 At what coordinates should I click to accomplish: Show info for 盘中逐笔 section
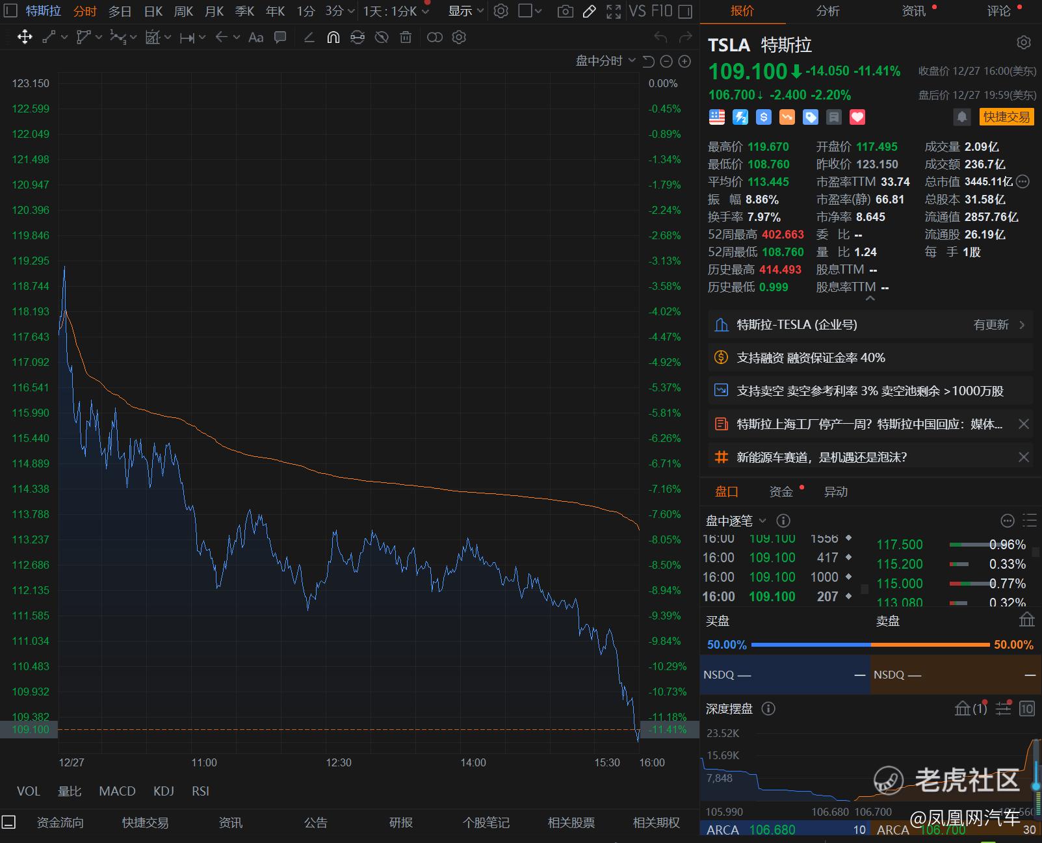tap(783, 521)
